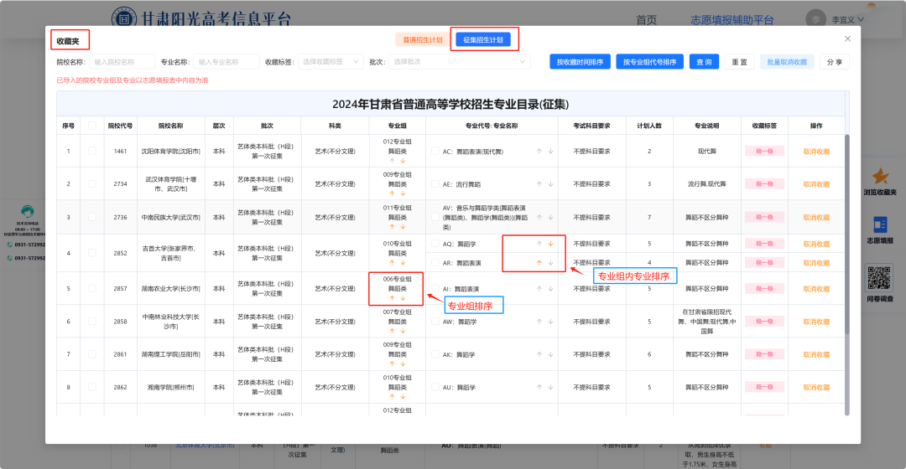Click 按专业组代号排序 button
The image size is (906, 469).
pyautogui.click(x=649, y=62)
